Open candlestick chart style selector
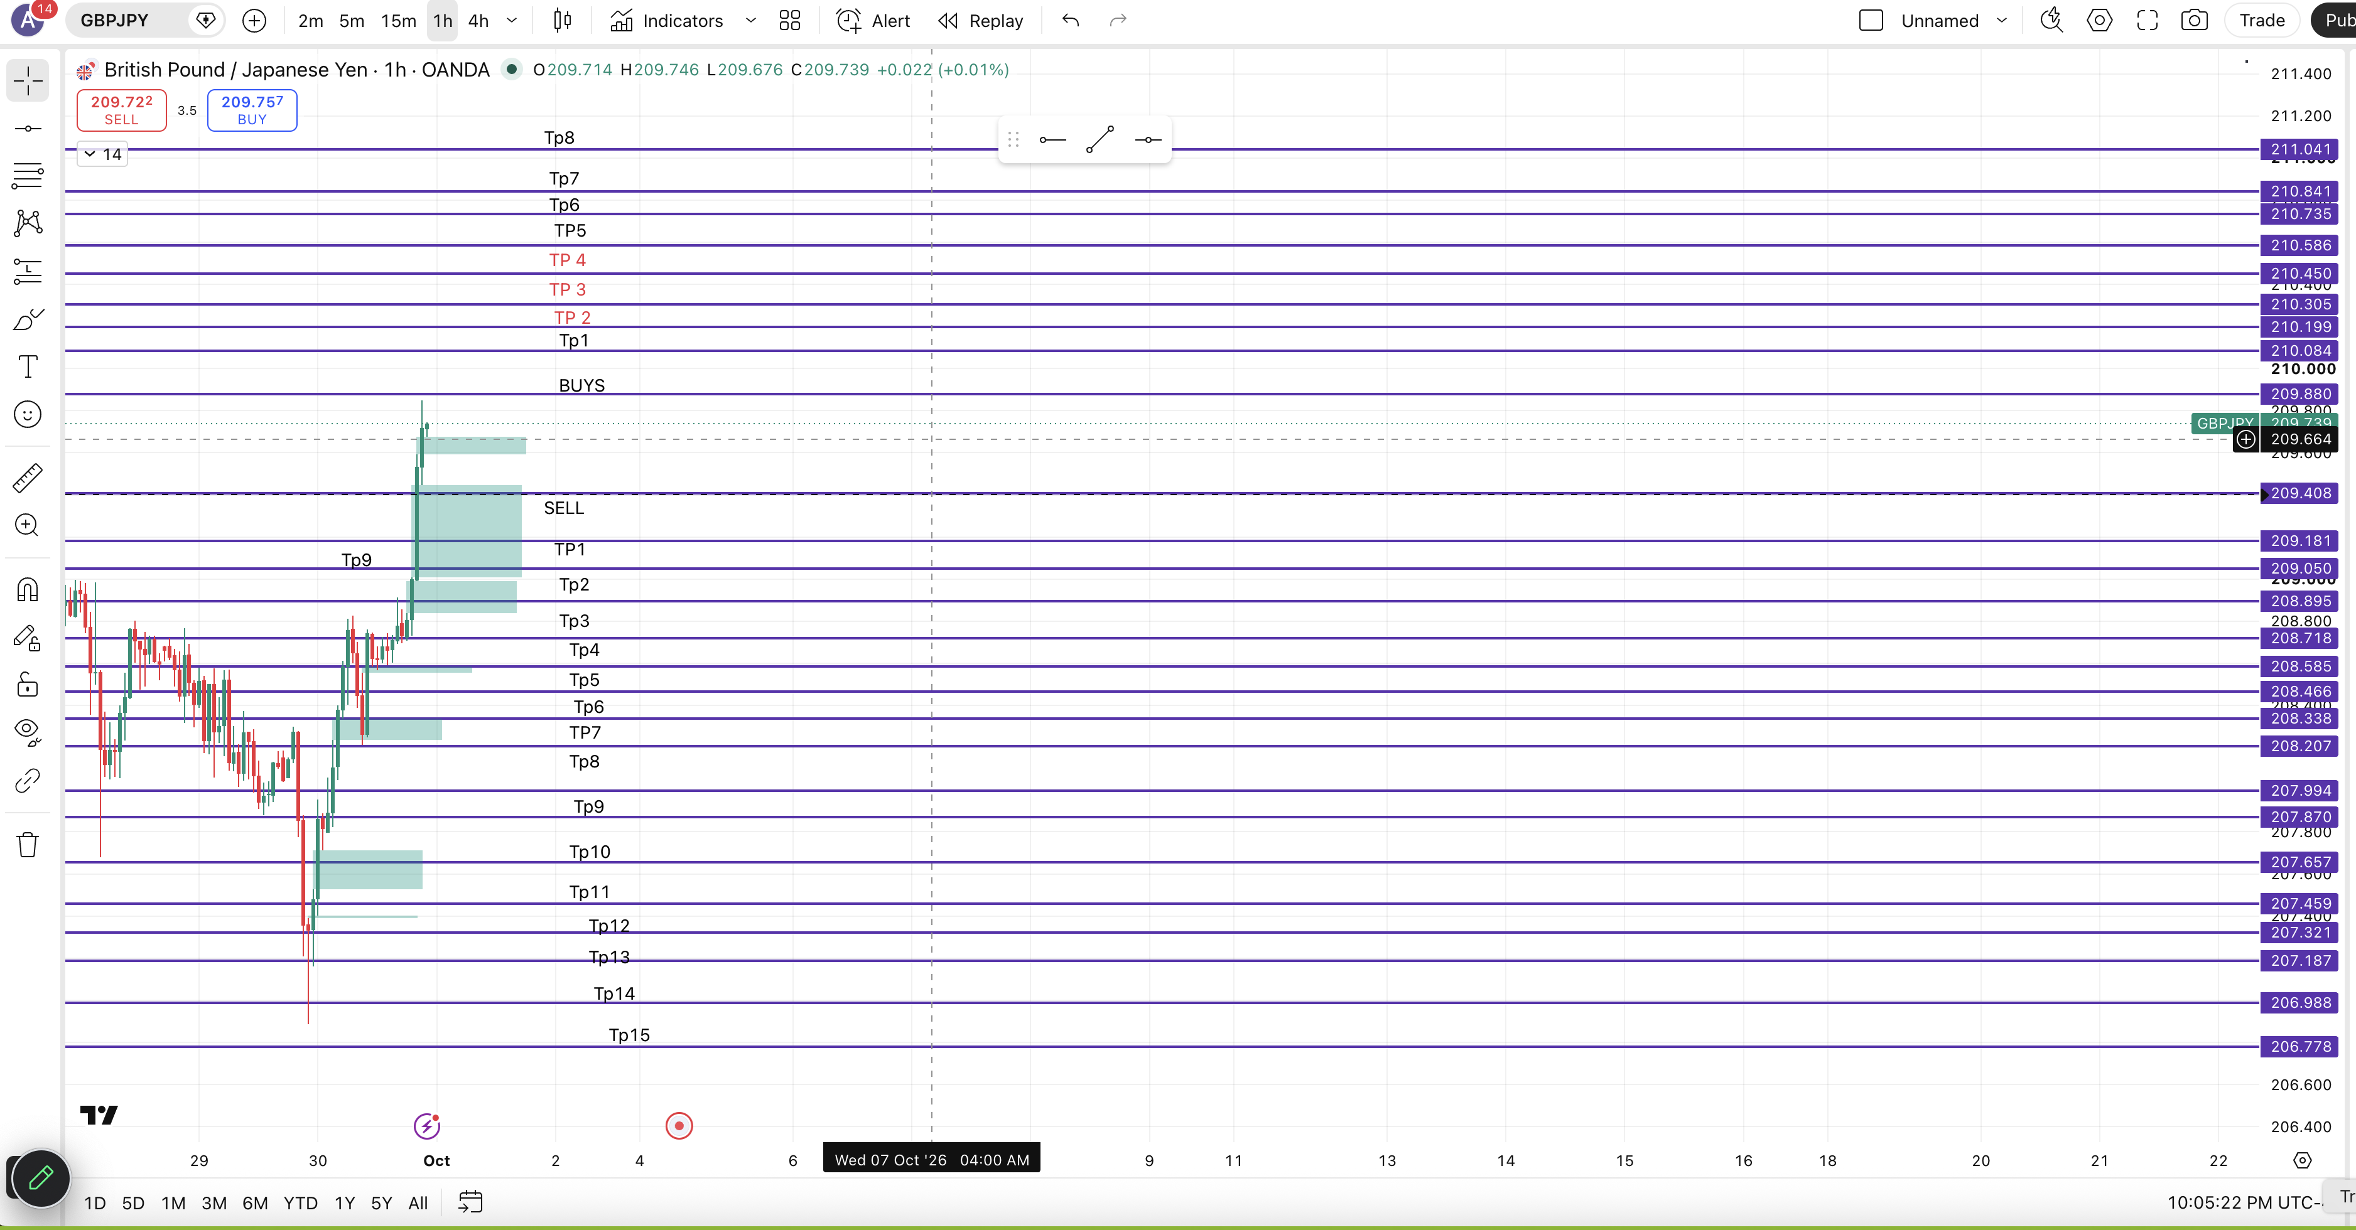The height and width of the screenshot is (1230, 2356). click(563, 20)
